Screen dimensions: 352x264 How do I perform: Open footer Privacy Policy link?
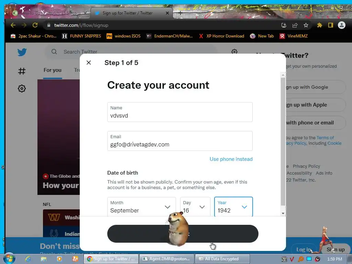click(306, 166)
